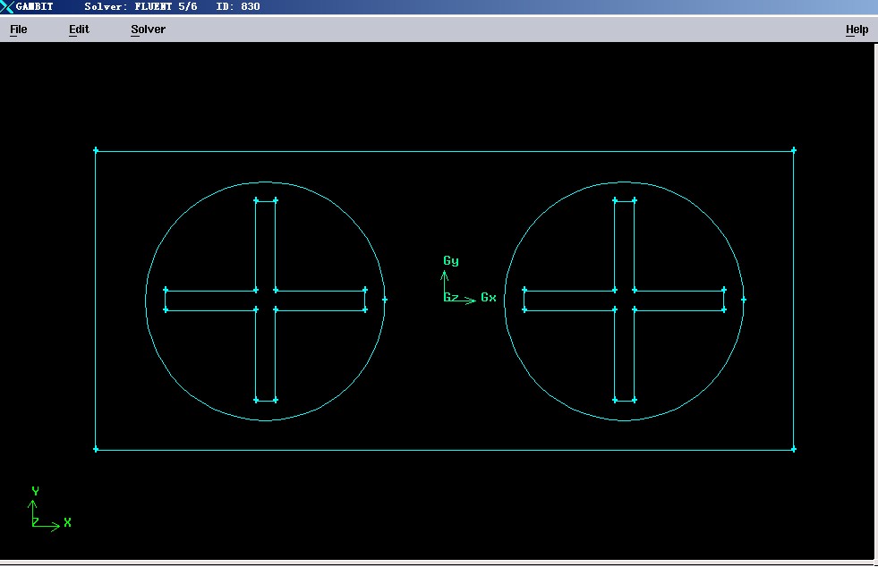Click the X label of the orientation triad
This screenshot has width=878, height=567.
tap(67, 522)
